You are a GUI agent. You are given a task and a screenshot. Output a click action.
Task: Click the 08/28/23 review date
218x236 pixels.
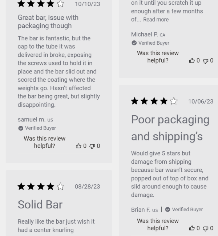[87, 187]
